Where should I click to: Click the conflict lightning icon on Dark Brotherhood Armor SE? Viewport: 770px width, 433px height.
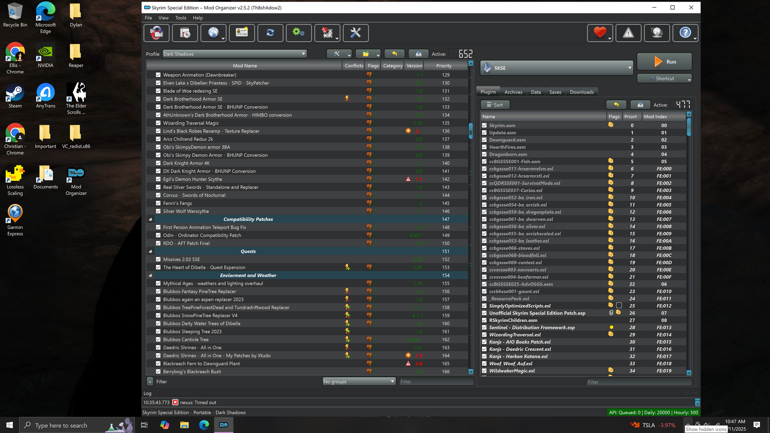[347, 99]
